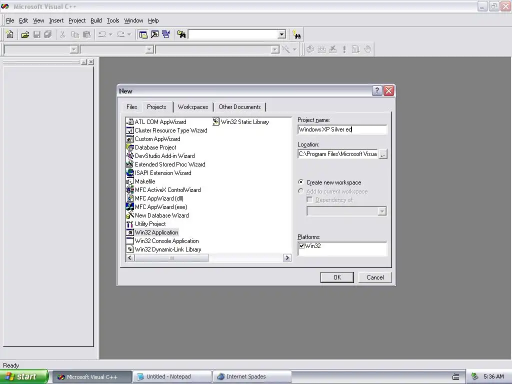Click the Stop Build toolbar icon

[x=332, y=49]
